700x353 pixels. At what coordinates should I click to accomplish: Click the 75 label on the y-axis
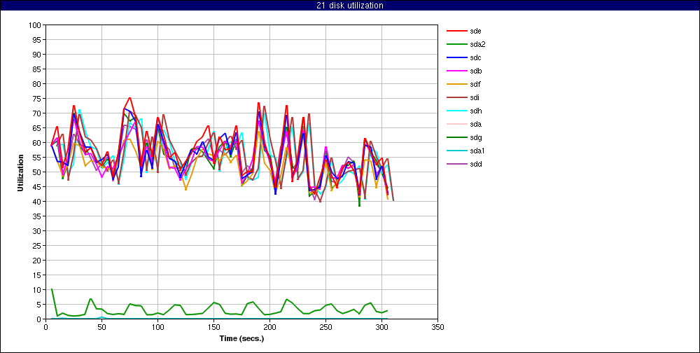pyautogui.click(x=37, y=98)
